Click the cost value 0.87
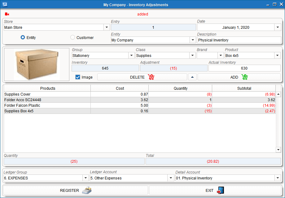Screen dimensions: 285x198 [144, 94]
